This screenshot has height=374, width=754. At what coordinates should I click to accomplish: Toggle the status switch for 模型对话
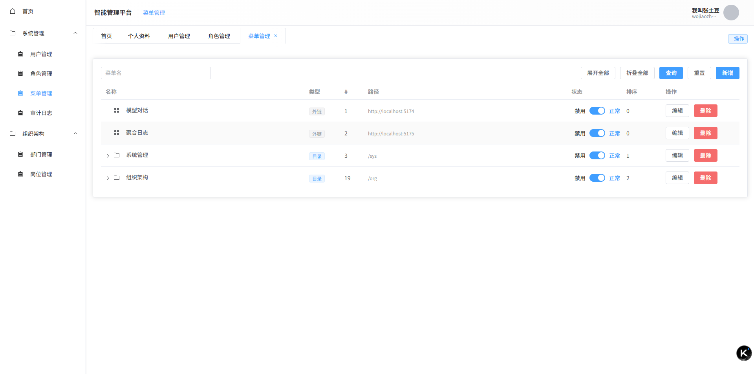(597, 111)
